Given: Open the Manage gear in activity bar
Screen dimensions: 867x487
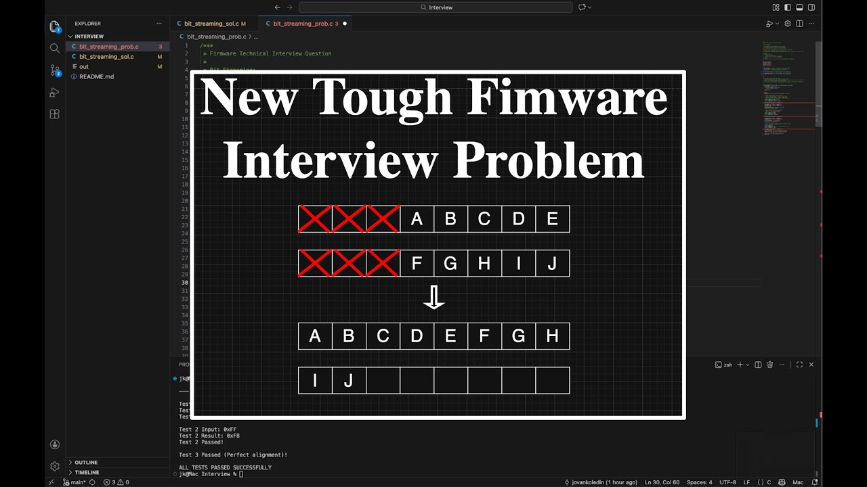Looking at the screenshot, I should (x=55, y=466).
